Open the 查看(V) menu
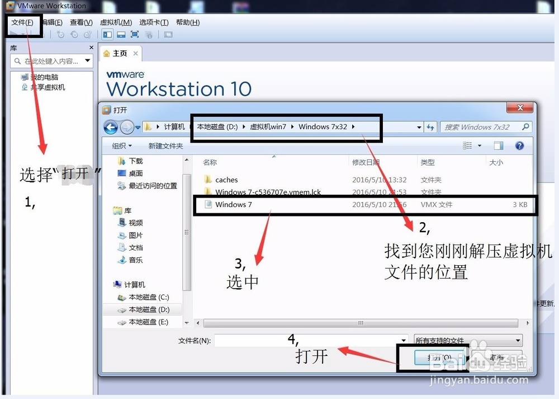This screenshot has height=399, width=559. [x=81, y=22]
